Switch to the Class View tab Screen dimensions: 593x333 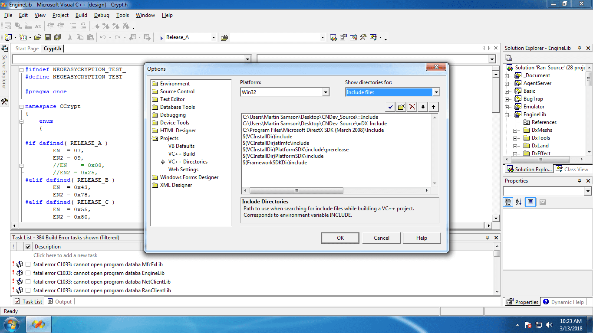572,169
